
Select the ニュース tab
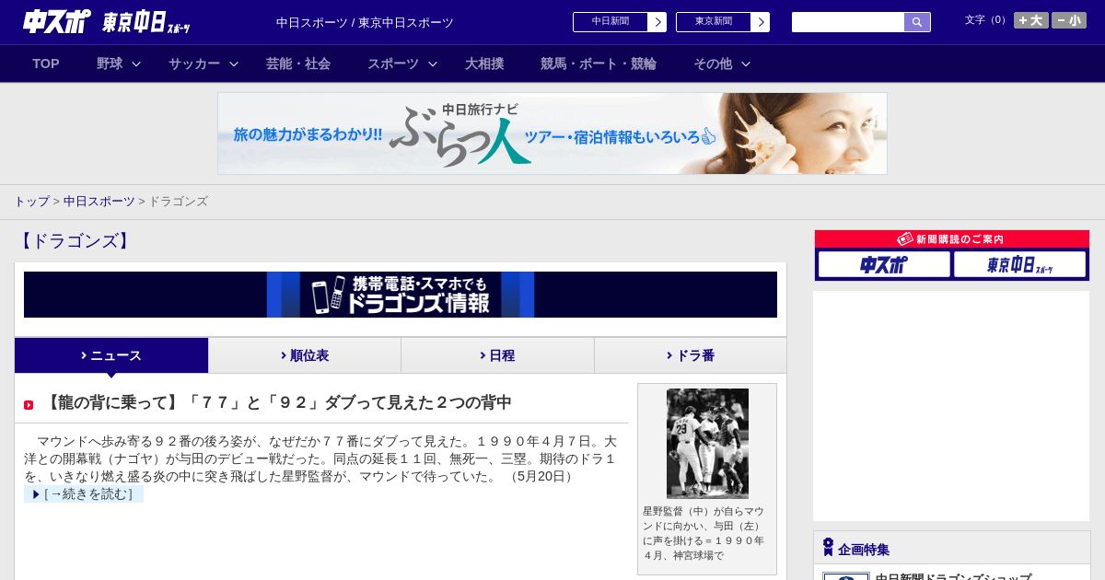click(x=111, y=355)
